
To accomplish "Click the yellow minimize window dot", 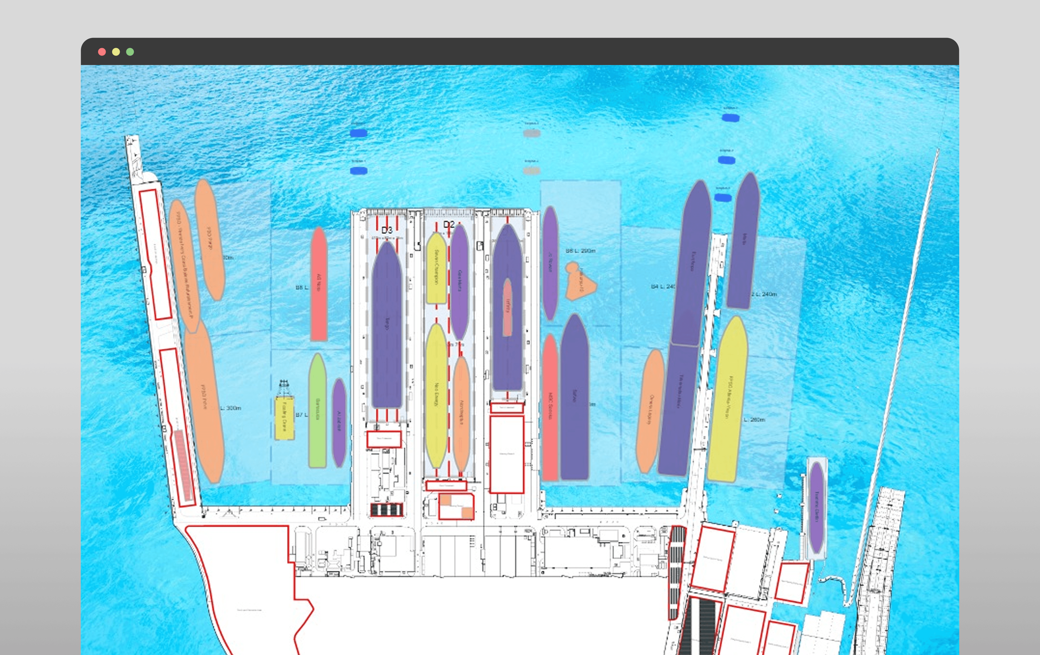I will 116,52.
